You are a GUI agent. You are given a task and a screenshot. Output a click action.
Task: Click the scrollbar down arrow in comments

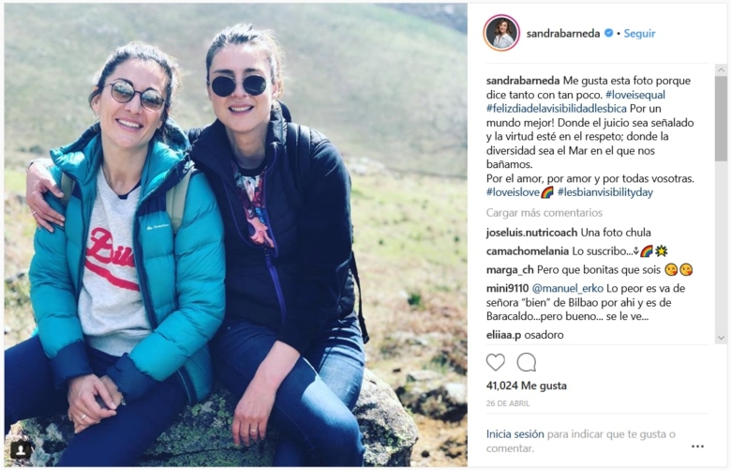(721, 338)
